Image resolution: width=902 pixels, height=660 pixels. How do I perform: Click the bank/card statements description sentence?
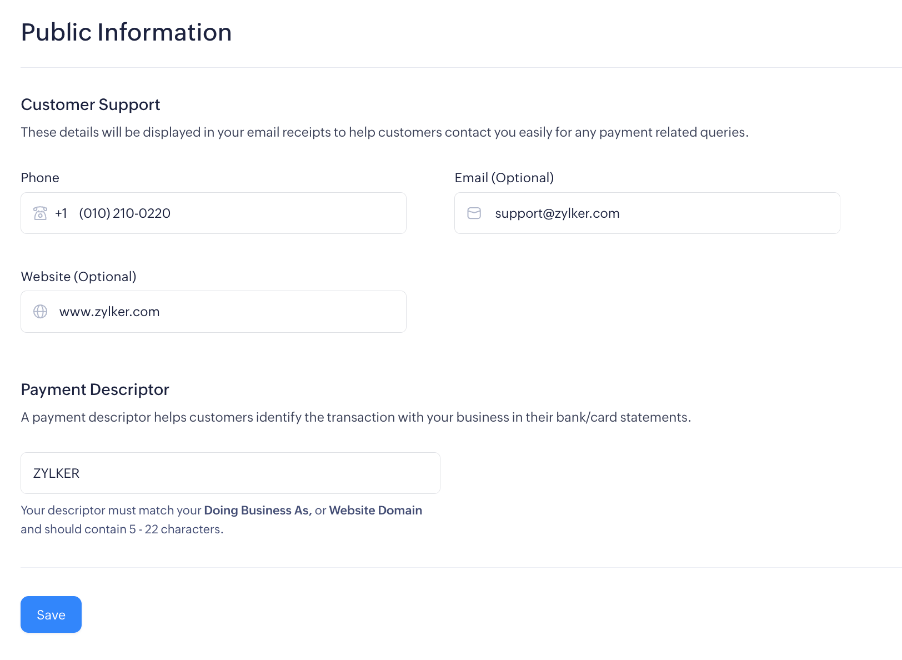pyautogui.click(x=355, y=417)
